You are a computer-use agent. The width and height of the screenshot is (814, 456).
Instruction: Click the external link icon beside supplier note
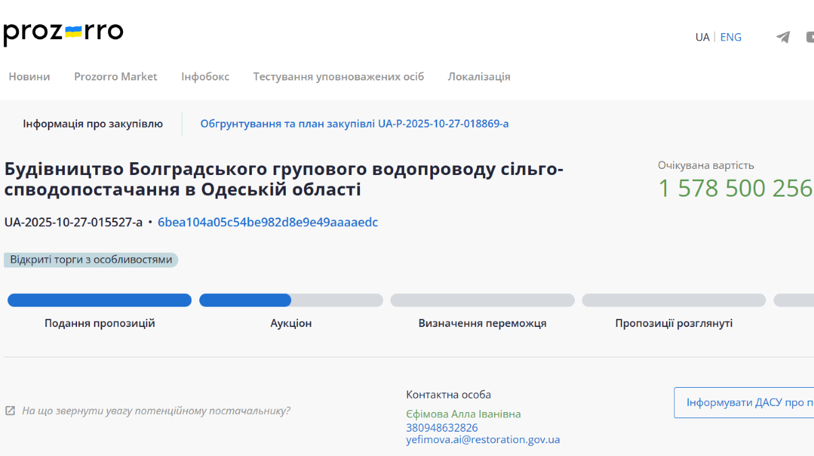point(10,411)
